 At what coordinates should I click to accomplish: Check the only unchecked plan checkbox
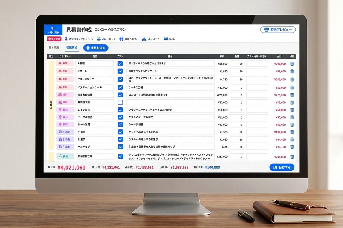click(120, 102)
